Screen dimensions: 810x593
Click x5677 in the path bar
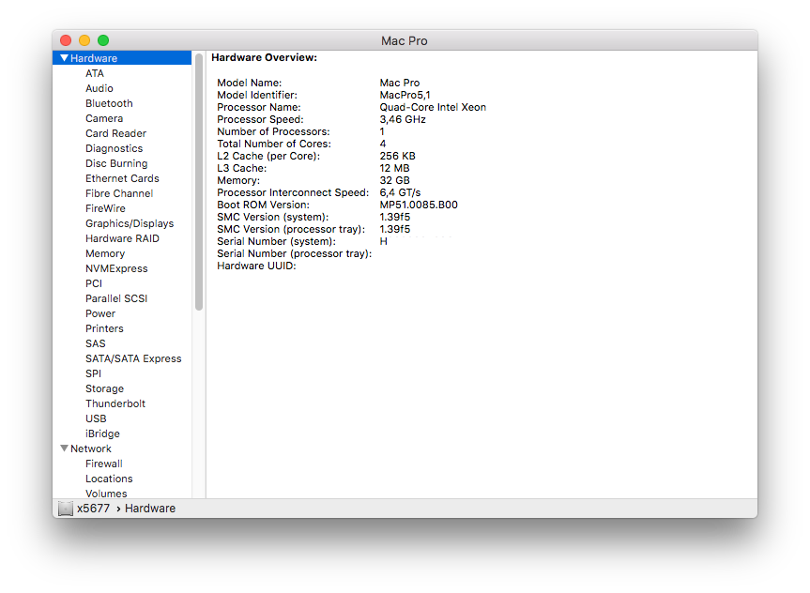pyautogui.click(x=94, y=509)
